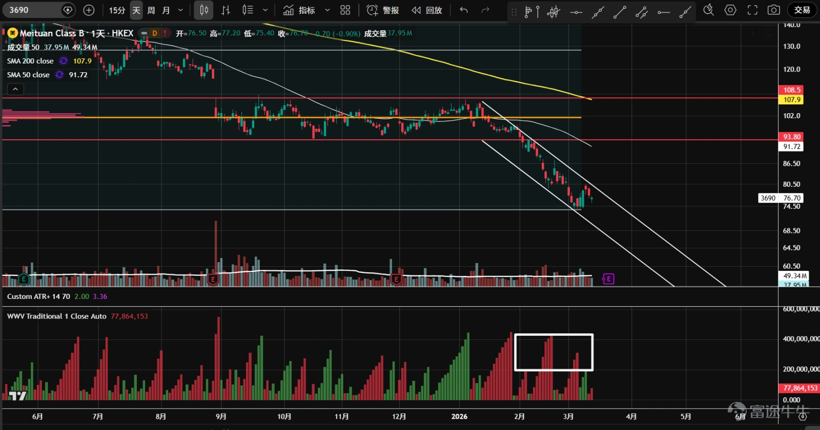Click the yellow 107.9 SMA price label

791,100
